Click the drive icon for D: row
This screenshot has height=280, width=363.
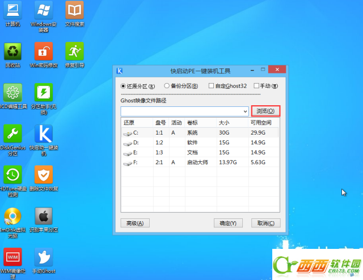tap(128, 144)
